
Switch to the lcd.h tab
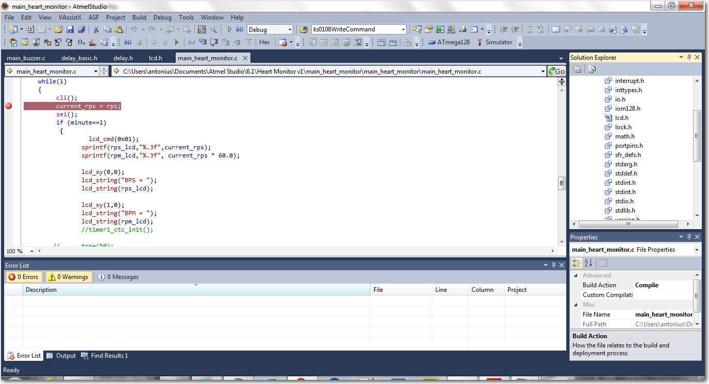(x=156, y=58)
